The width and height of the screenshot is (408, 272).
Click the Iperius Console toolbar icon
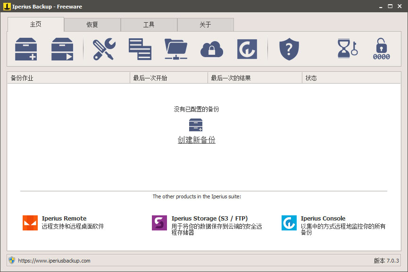(x=247, y=49)
